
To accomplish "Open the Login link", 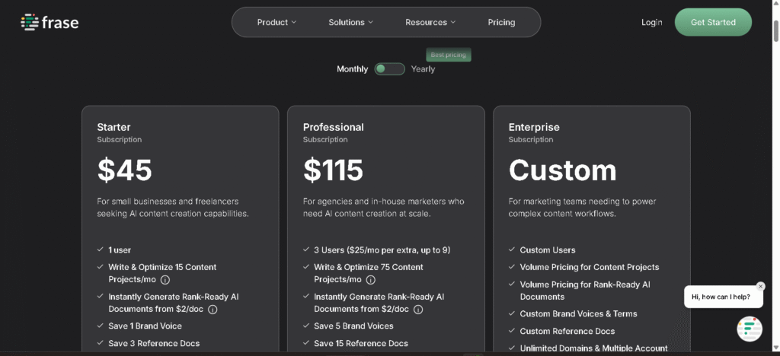I will 652,22.
